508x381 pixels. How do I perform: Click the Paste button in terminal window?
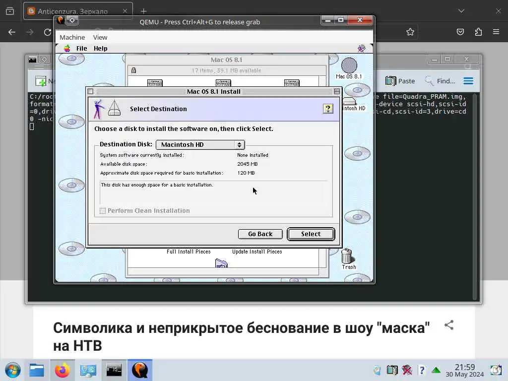[400, 81]
